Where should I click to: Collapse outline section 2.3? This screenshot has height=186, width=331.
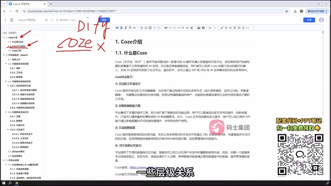pos(6,81)
